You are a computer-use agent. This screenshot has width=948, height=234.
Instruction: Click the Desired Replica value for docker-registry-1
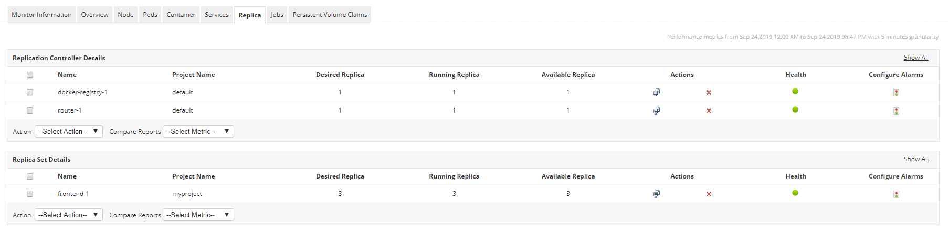pyautogui.click(x=340, y=92)
